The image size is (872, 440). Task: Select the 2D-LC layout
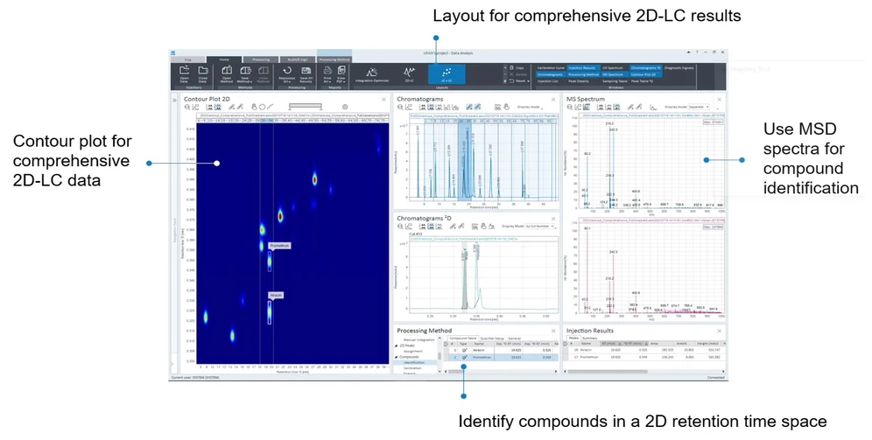(410, 74)
